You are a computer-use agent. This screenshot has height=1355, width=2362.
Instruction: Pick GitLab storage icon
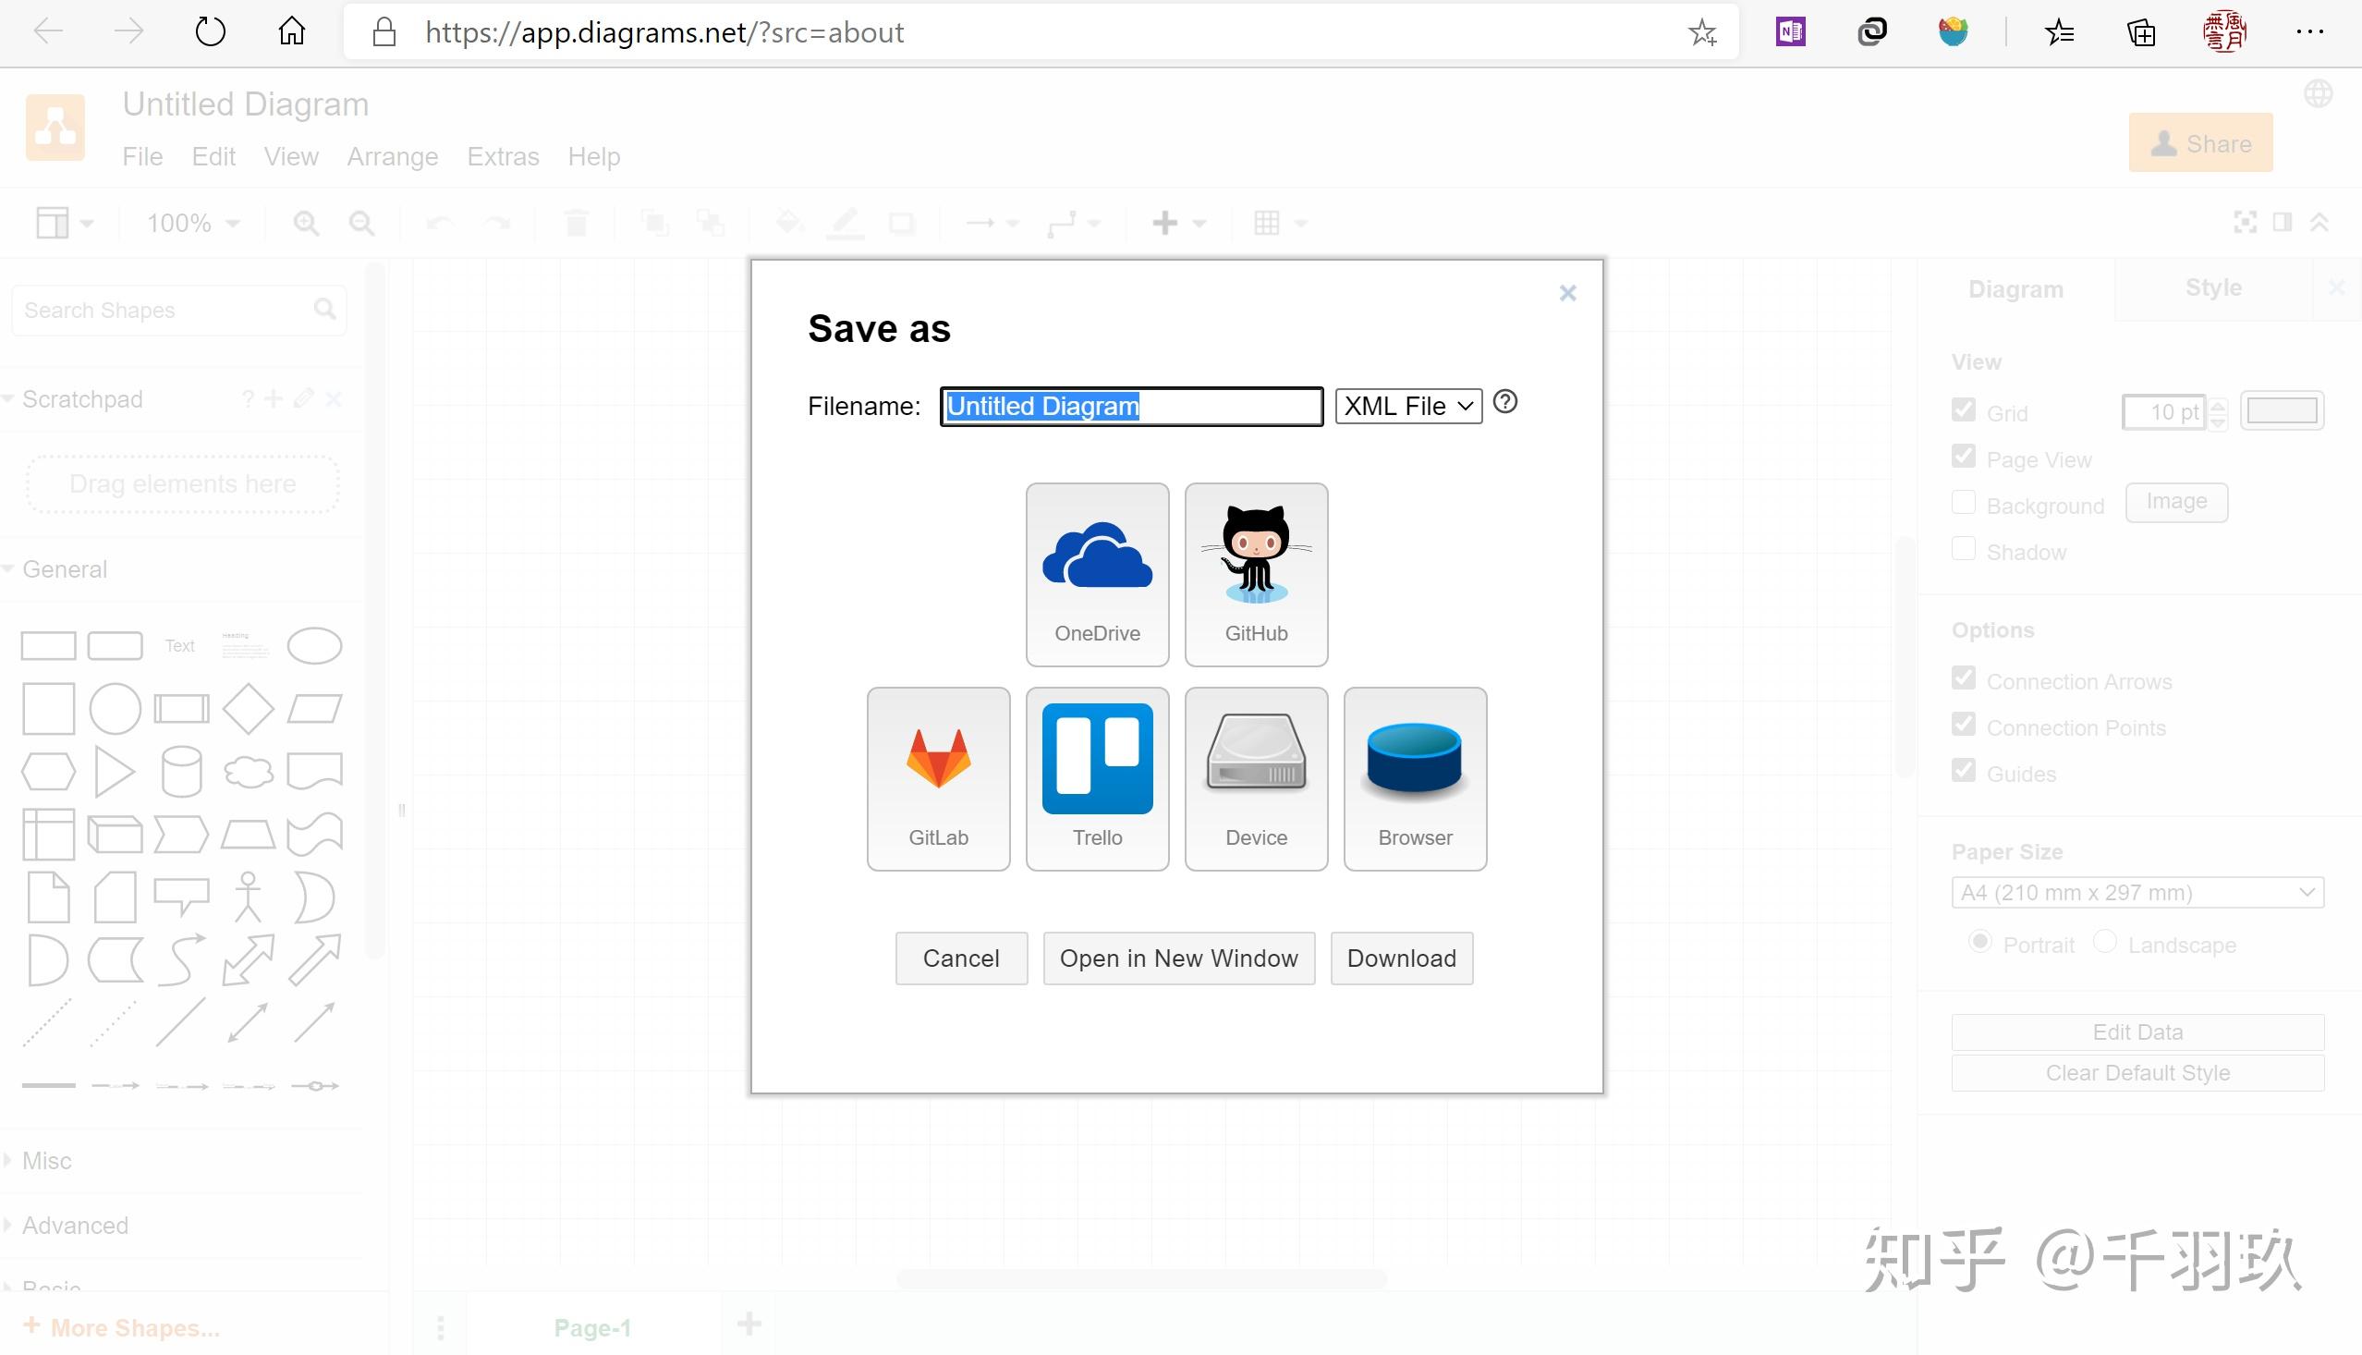tap(938, 778)
